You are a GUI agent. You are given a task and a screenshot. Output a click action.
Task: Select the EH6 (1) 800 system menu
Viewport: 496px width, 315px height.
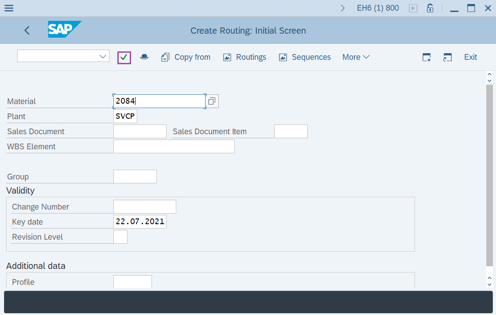pyautogui.click(x=378, y=8)
